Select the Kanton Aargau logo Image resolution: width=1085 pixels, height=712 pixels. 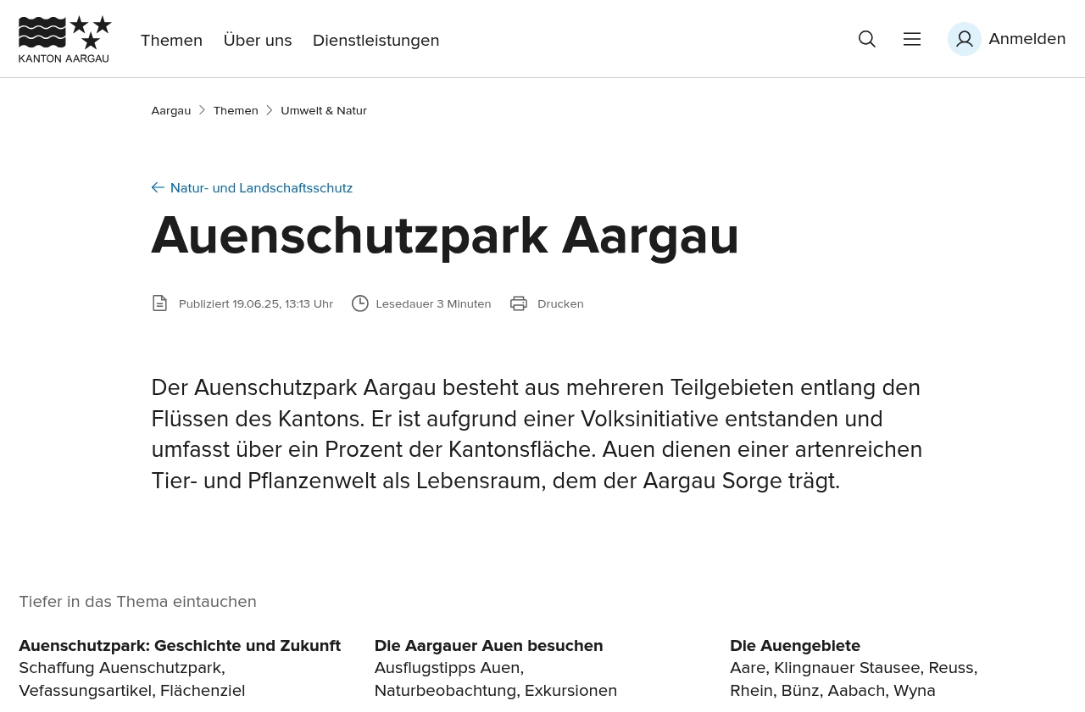click(x=65, y=38)
